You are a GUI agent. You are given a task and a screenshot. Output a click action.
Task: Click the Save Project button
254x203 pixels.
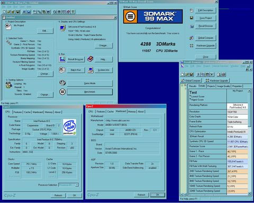pos(205,18)
